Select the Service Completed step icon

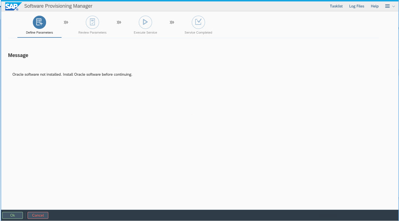pyautogui.click(x=198, y=22)
